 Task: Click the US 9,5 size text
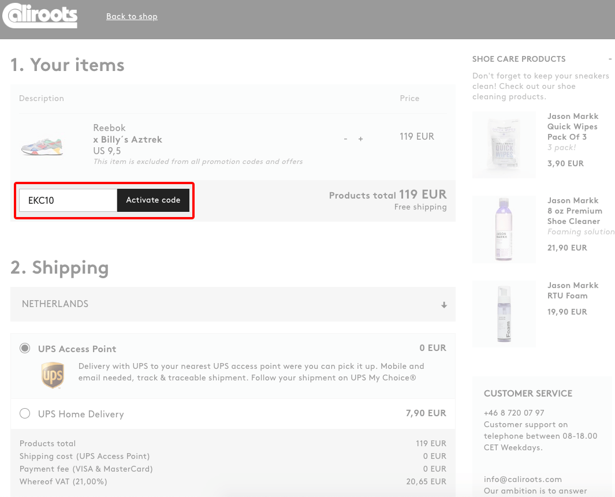pyautogui.click(x=107, y=151)
